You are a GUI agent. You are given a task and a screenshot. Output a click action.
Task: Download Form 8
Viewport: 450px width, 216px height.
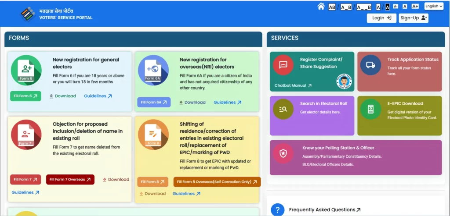152,194
